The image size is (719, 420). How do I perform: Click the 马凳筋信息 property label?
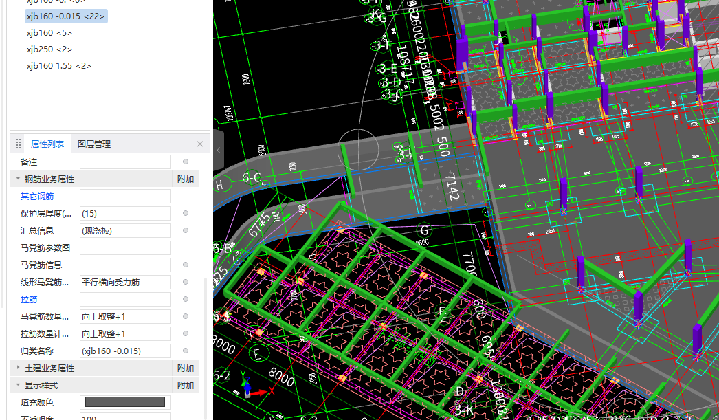[x=41, y=265]
